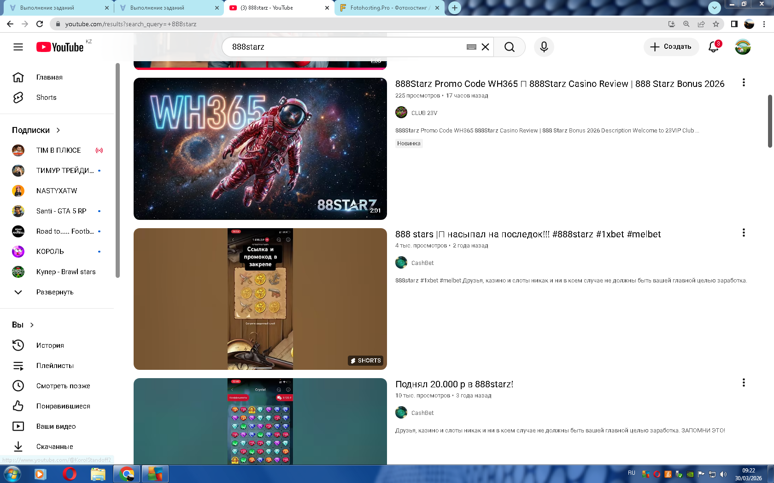Open the YouTube hamburger guide menu
The image size is (774, 483).
[x=18, y=47]
